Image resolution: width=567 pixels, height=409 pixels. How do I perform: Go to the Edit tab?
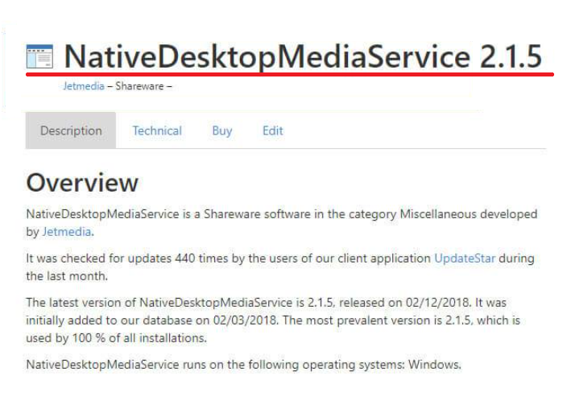[x=273, y=130]
